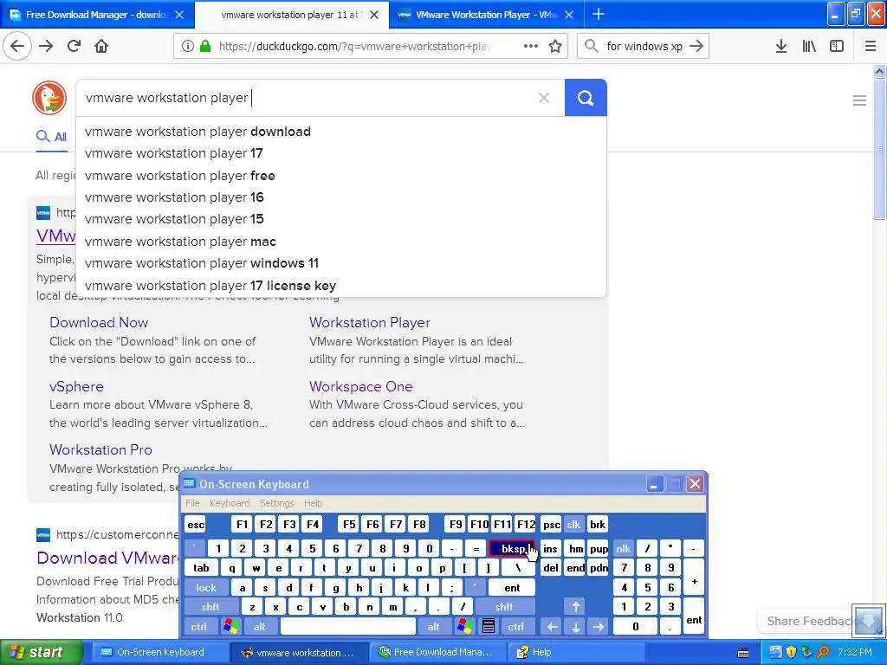Image resolution: width=887 pixels, height=665 pixels.
Task: Choose suggestion 'vmware workstation player 16'
Action: (341, 197)
